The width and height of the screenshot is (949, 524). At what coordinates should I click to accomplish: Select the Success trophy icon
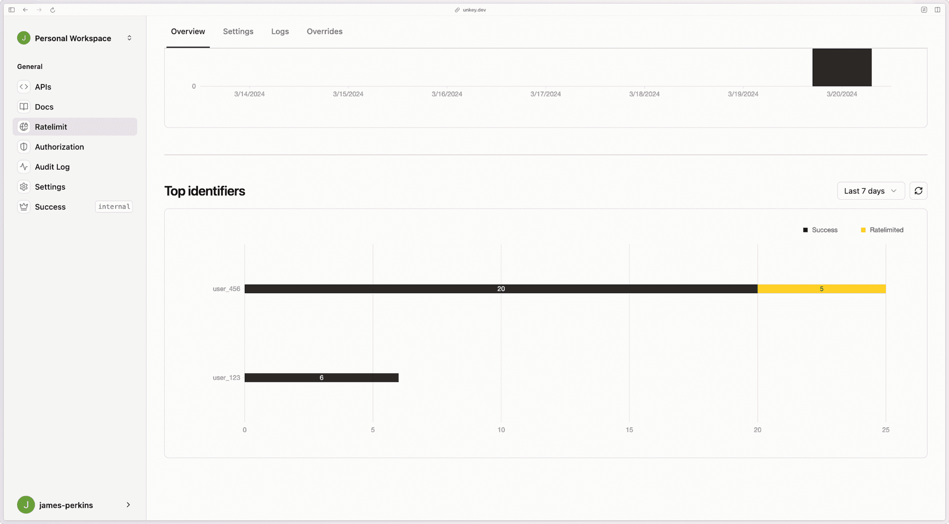pyautogui.click(x=24, y=206)
